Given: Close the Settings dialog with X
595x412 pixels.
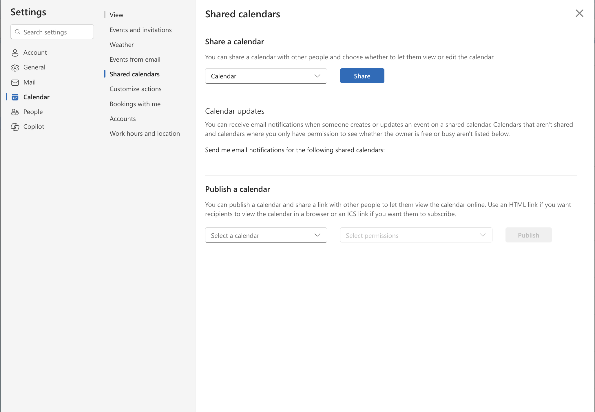Looking at the screenshot, I should 579,13.
